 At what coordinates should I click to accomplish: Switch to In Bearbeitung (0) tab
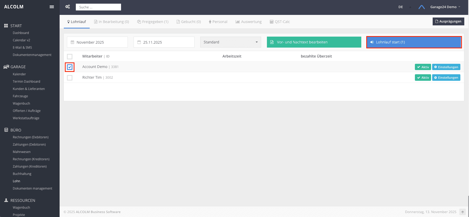pyautogui.click(x=112, y=22)
